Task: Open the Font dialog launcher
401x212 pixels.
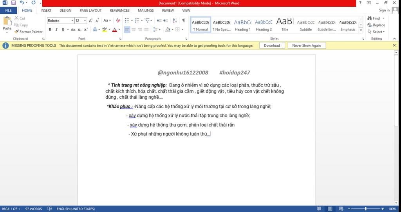Action: 120,39
